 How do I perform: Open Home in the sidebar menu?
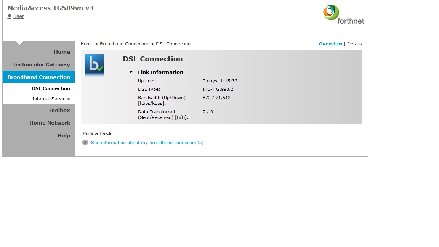click(x=62, y=52)
